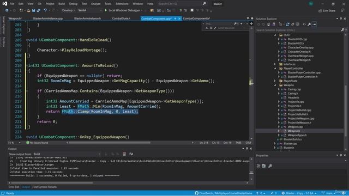Collapse the Weapon folder
This screenshot has width=349, height=196.
[x=275, y=85]
